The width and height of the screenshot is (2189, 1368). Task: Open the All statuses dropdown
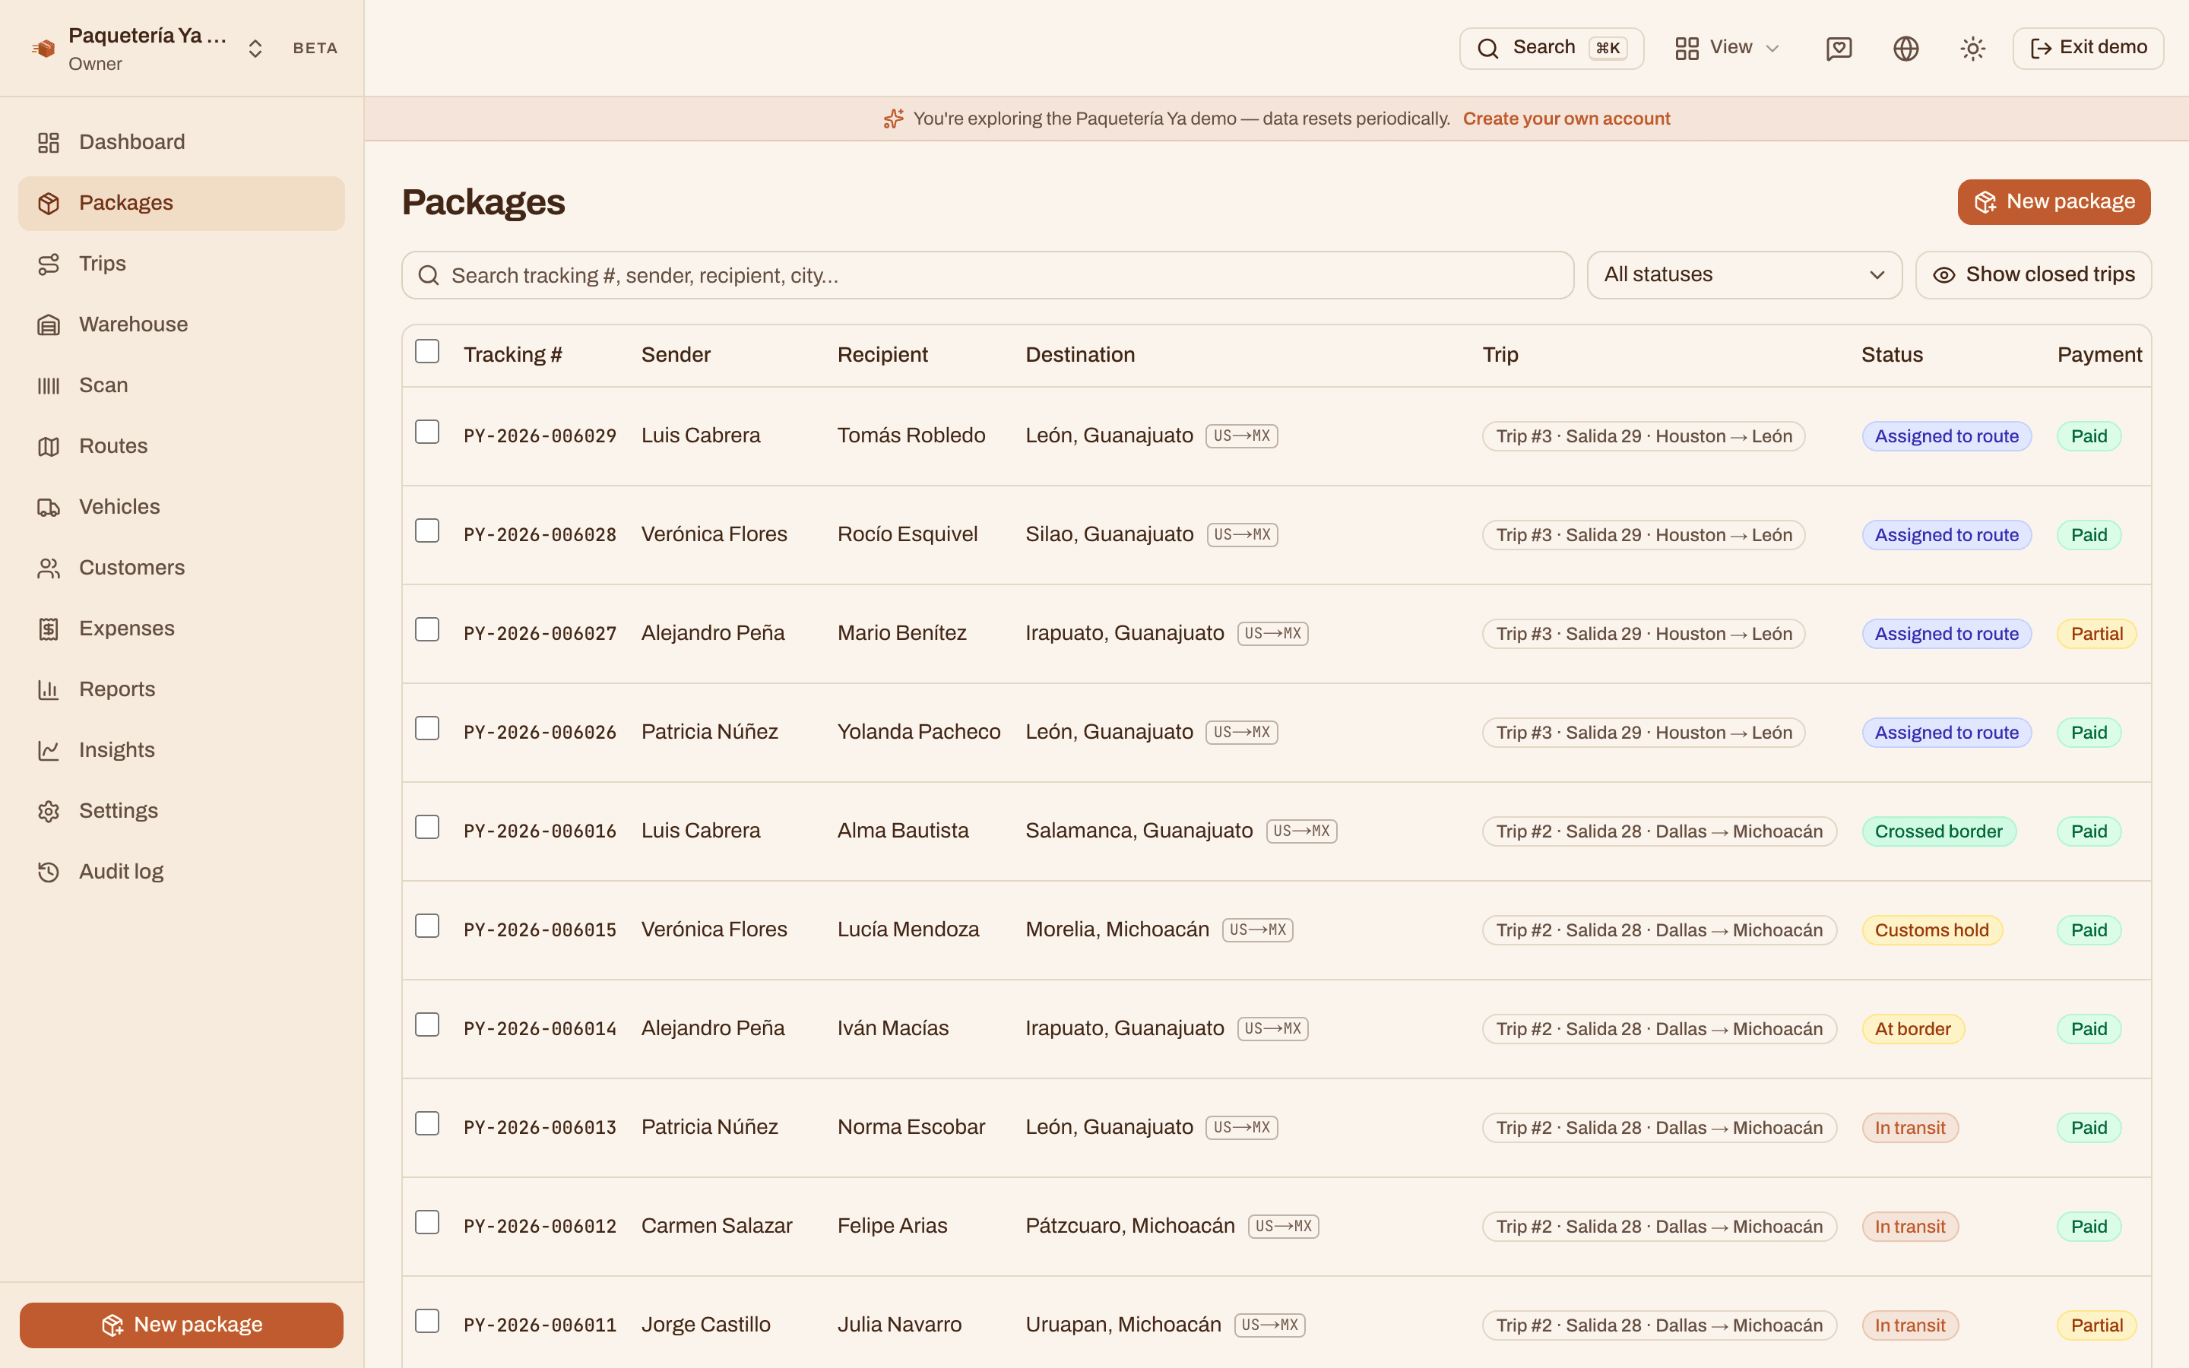(1744, 275)
